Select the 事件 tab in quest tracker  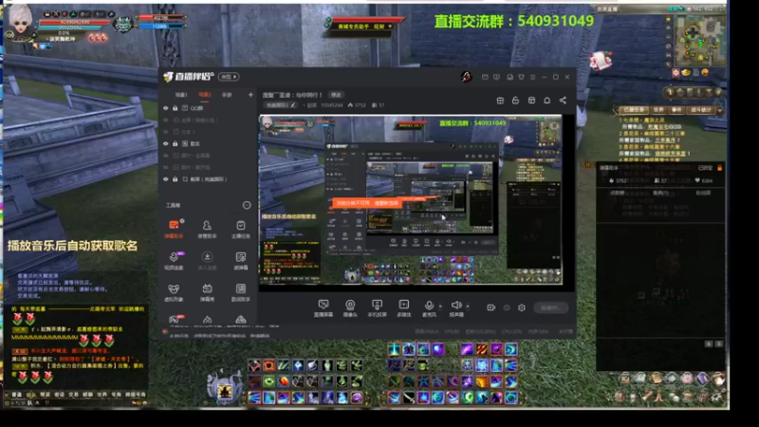(676, 110)
